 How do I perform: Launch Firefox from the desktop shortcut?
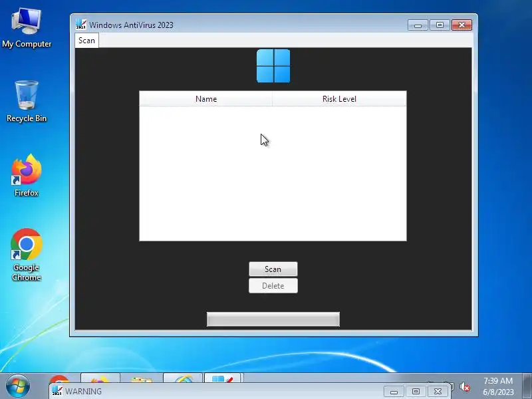[27, 176]
